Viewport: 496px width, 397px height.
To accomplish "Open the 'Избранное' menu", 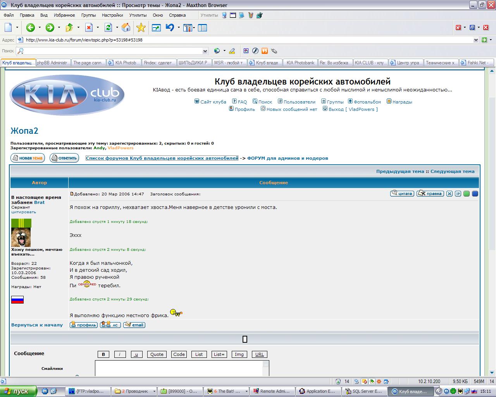I will tap(64, 15).
